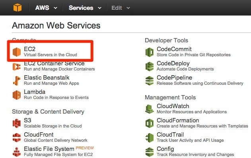Click the 'Developer Tools' section heading
251x158 pixels.
(x=167, y=40)
